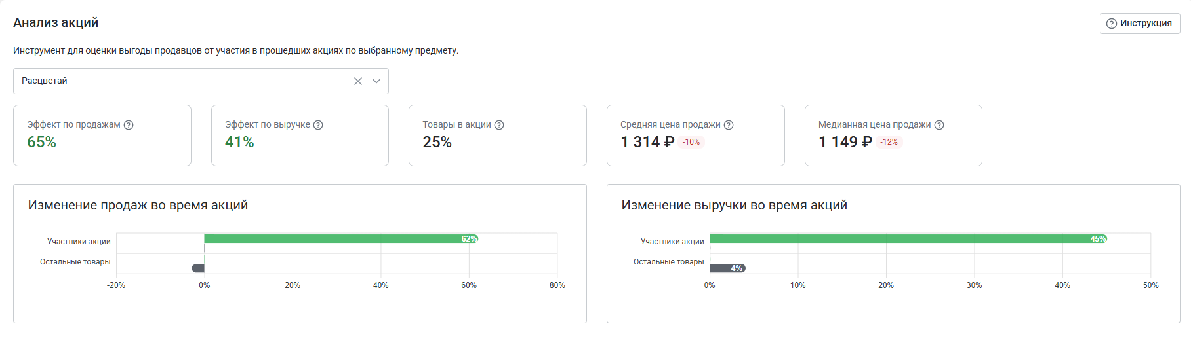1191x345 pixels.
Task: Click the question icon inside Инструкция button
Action: pyautogui.click(x=1112, y=24)
